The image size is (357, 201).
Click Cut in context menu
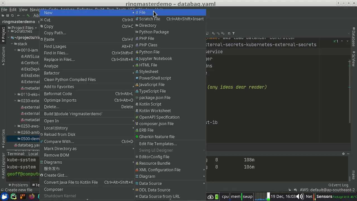coord(87,20)
